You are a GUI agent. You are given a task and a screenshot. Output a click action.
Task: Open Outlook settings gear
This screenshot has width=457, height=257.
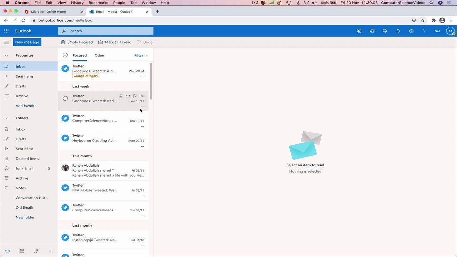tap(411, 31)
